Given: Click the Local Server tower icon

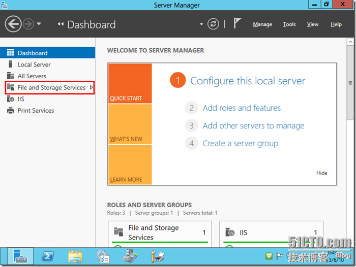Looking at the screenshot, I should coord(10,64).
